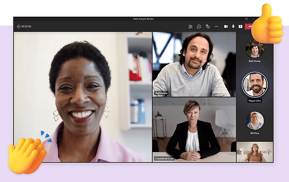Open the meeting chat

point(199,27)
